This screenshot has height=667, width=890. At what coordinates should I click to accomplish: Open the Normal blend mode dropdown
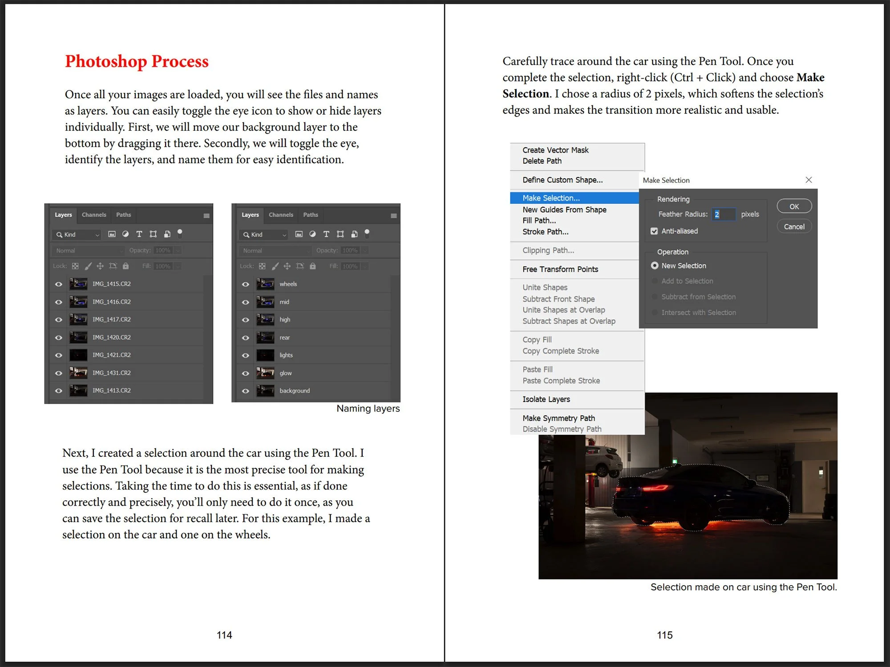pyautogui.click(x=88, y=250)
